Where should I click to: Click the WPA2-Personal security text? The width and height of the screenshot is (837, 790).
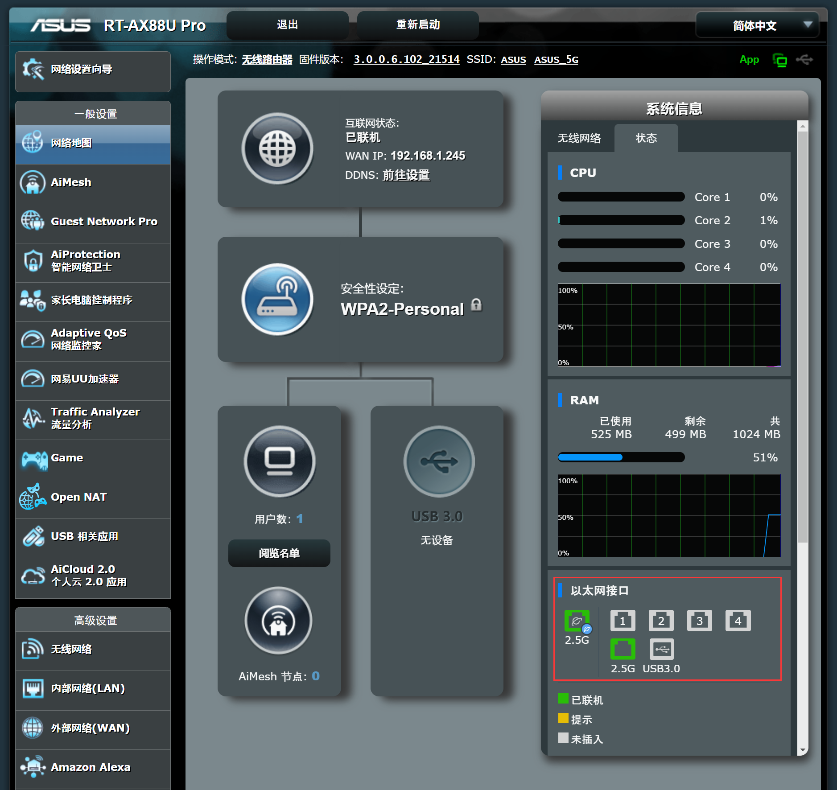[402, 309]
